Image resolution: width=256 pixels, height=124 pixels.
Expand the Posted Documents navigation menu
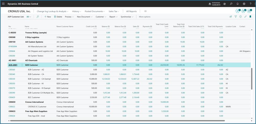click(x=95, y=12)
